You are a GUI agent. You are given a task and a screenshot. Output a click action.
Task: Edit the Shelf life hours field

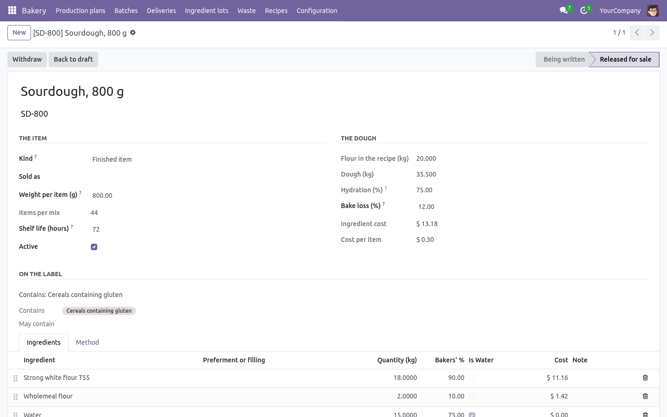(x=208, y=229)
